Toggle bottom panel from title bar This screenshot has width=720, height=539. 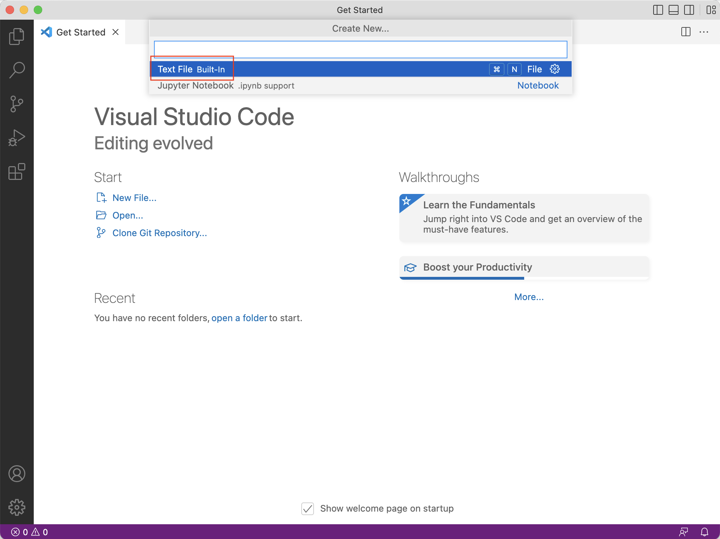point(673,10)
